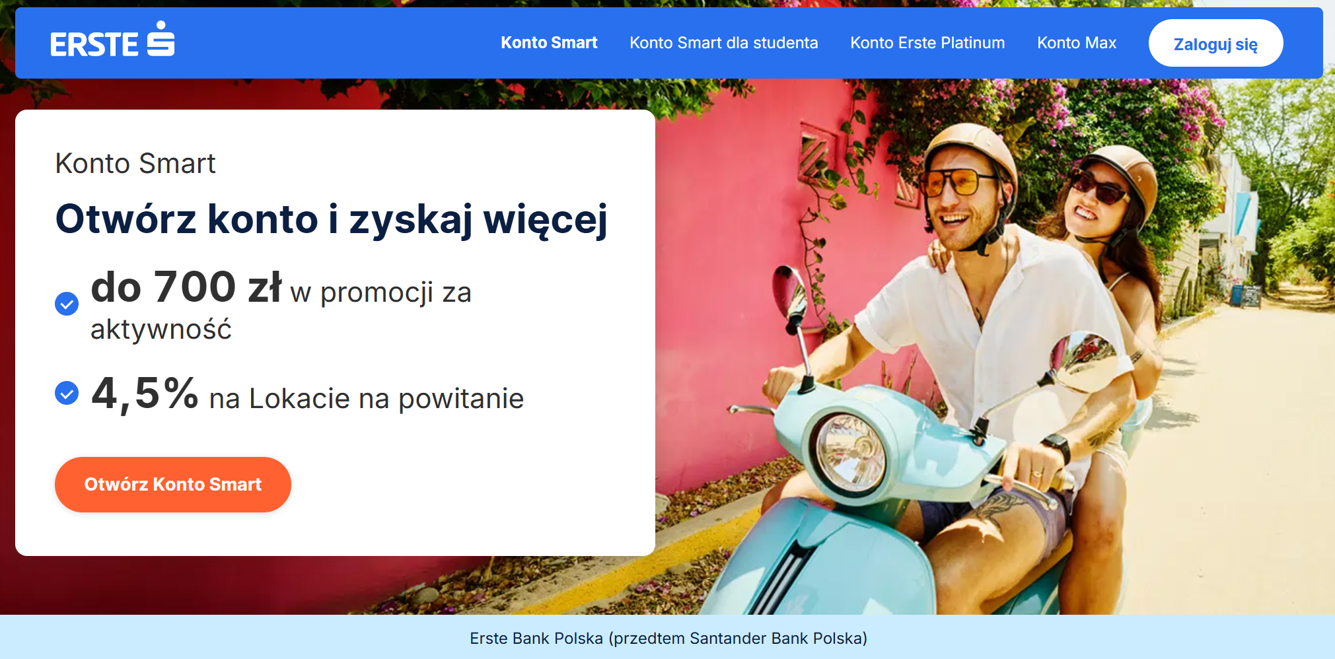This screenshot has height=659, width=1335.
Task: Click the Erste savings bank symbol icon
Action: pos(161,38)
